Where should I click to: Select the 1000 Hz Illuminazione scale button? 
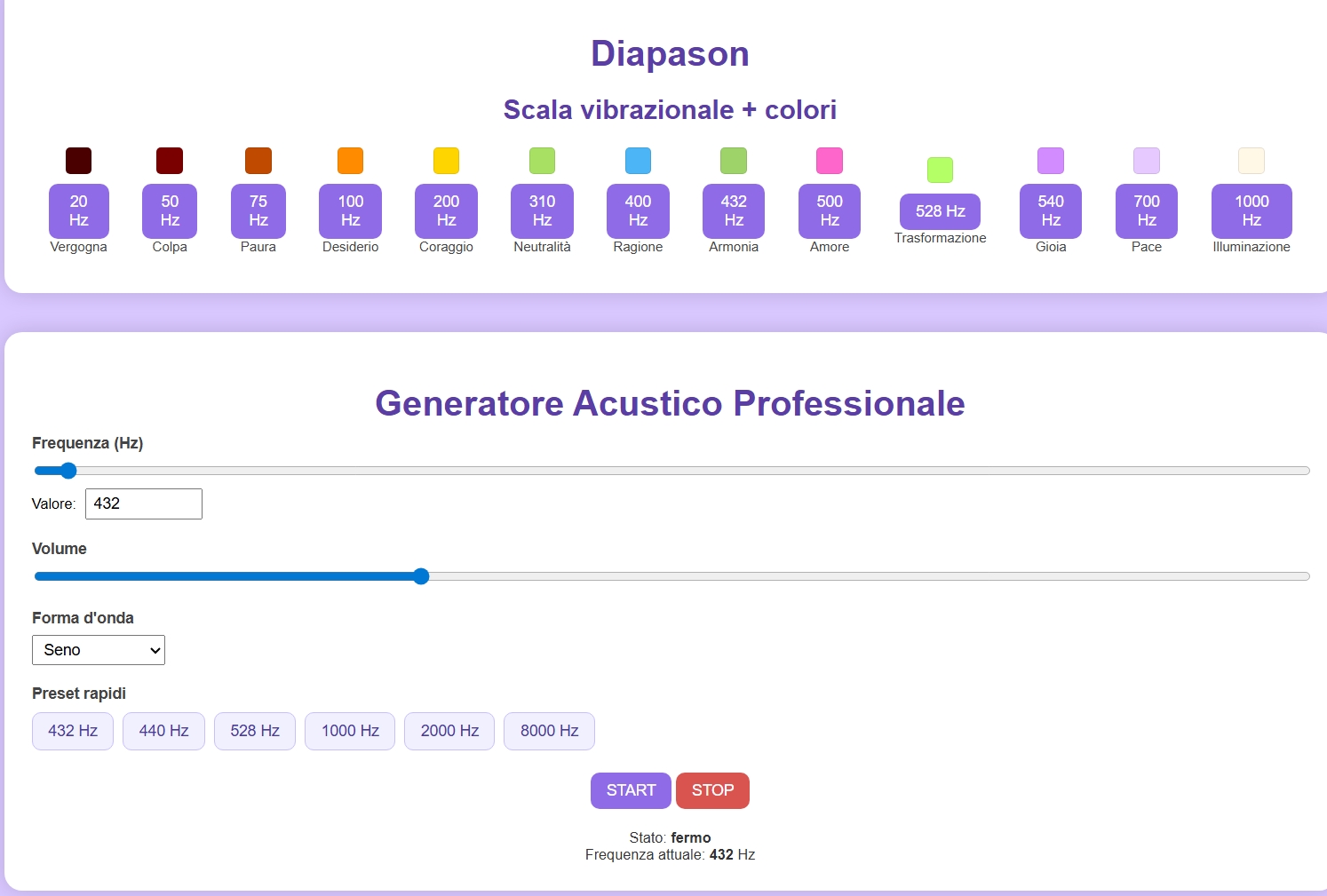(1251, 211)
